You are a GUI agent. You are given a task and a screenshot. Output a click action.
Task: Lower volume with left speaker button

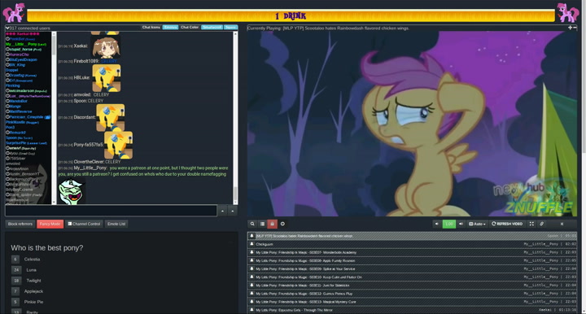tap(436, 224)
